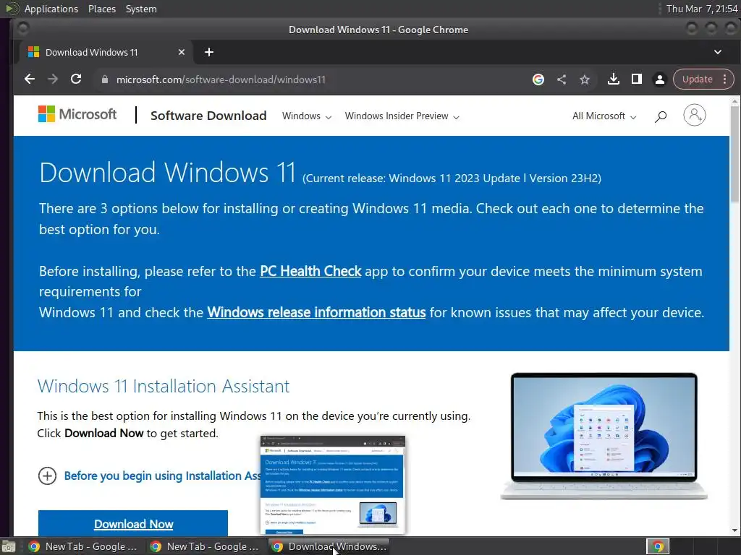
Task: Share this page using the share icon
Action: (x=562, y=79)
